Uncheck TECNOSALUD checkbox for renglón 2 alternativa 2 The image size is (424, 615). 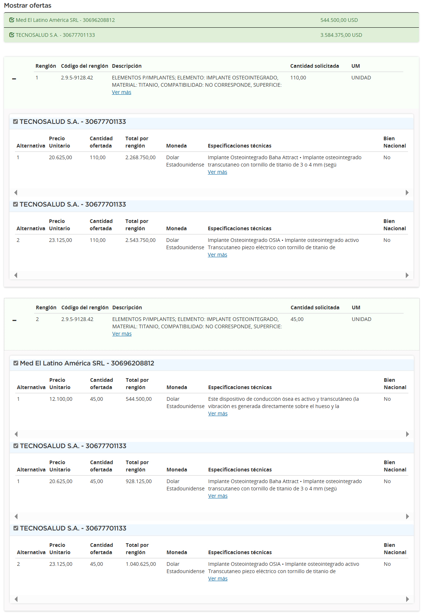coord(16,528)
